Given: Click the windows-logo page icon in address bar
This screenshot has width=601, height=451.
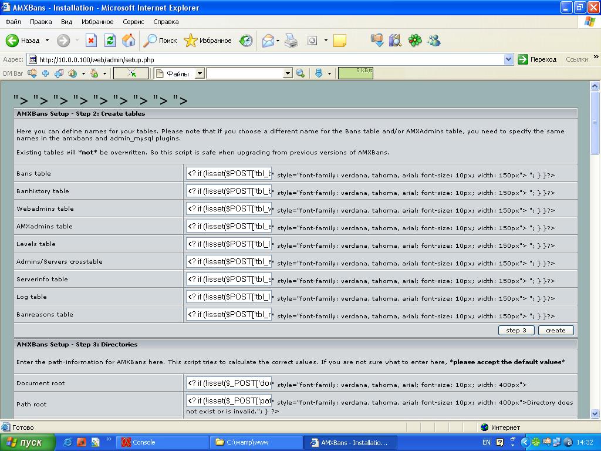Looking at the screenshot, I should [33, 59].
